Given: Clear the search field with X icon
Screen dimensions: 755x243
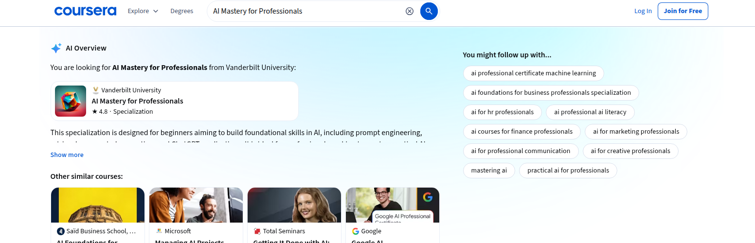Looking at the screenshot, I should [x=410, y=11].
